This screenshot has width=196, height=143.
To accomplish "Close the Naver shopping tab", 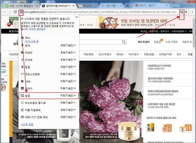I will 37,6.
